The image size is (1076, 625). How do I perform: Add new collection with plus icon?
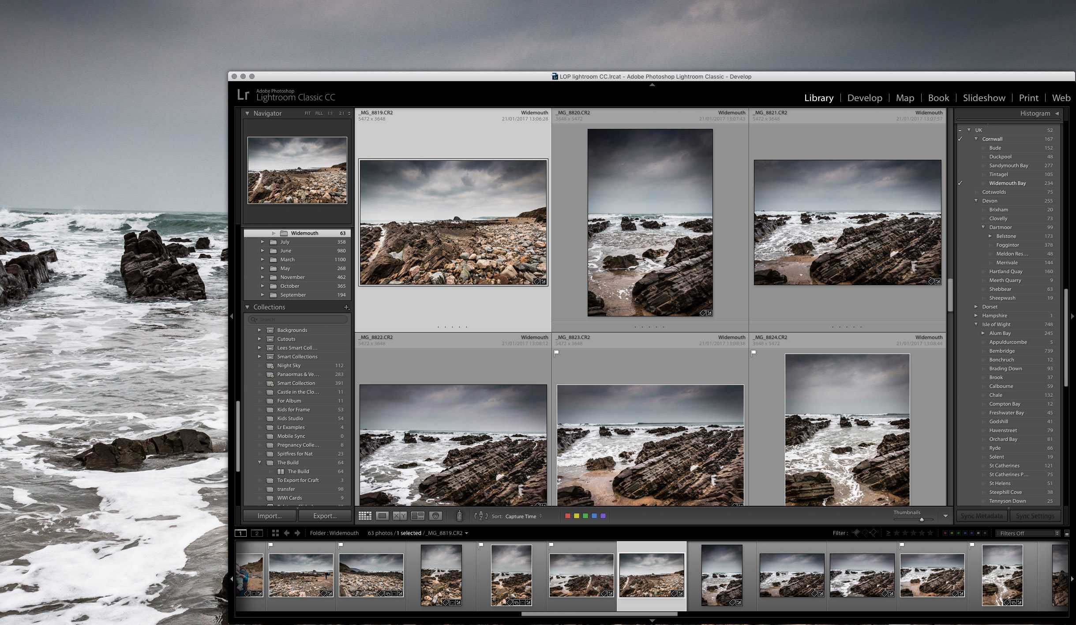pos(346,307)
